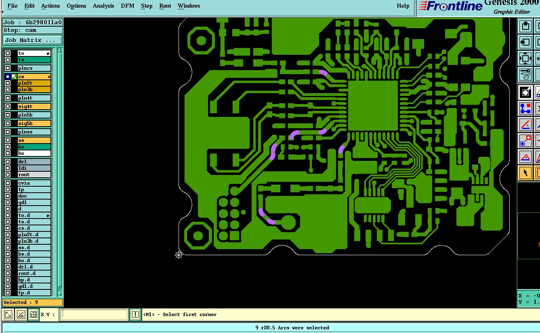The height and width of the screenshot is (333, 540).
Task: Toggle the 'rout' layer display checkbox
Action: (x=8, y=175)
